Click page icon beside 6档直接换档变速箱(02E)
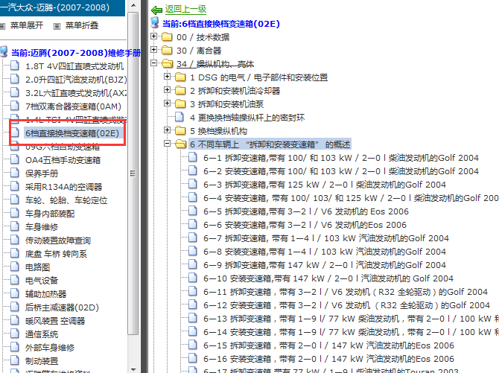This screenshot has height=373, width=499. (15, 132)
